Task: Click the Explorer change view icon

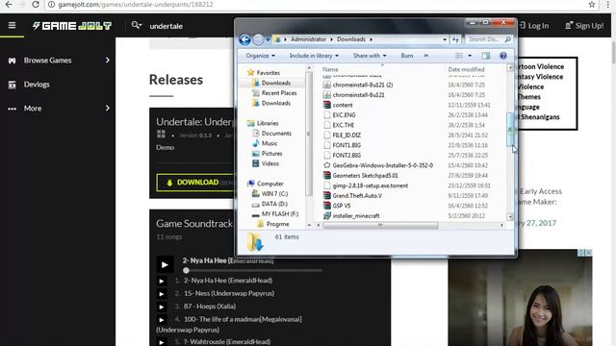Action: click(459, 56)
